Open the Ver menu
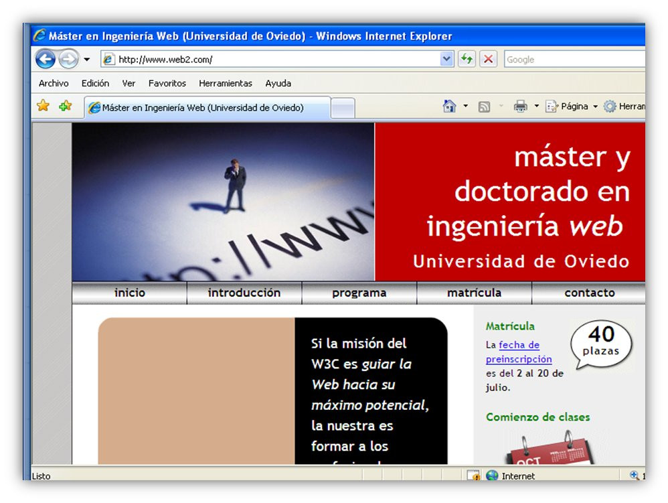Viewport: 668px width, 503px height. (x=129, y=83)
